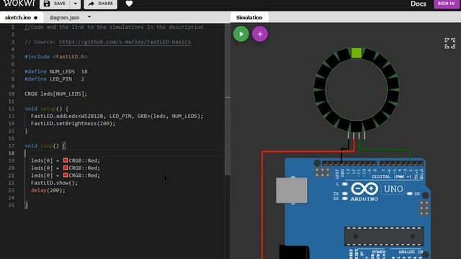Click the FastLED.show(); statement
Viewport: 461px width, 259px height.
click(55, 183)
